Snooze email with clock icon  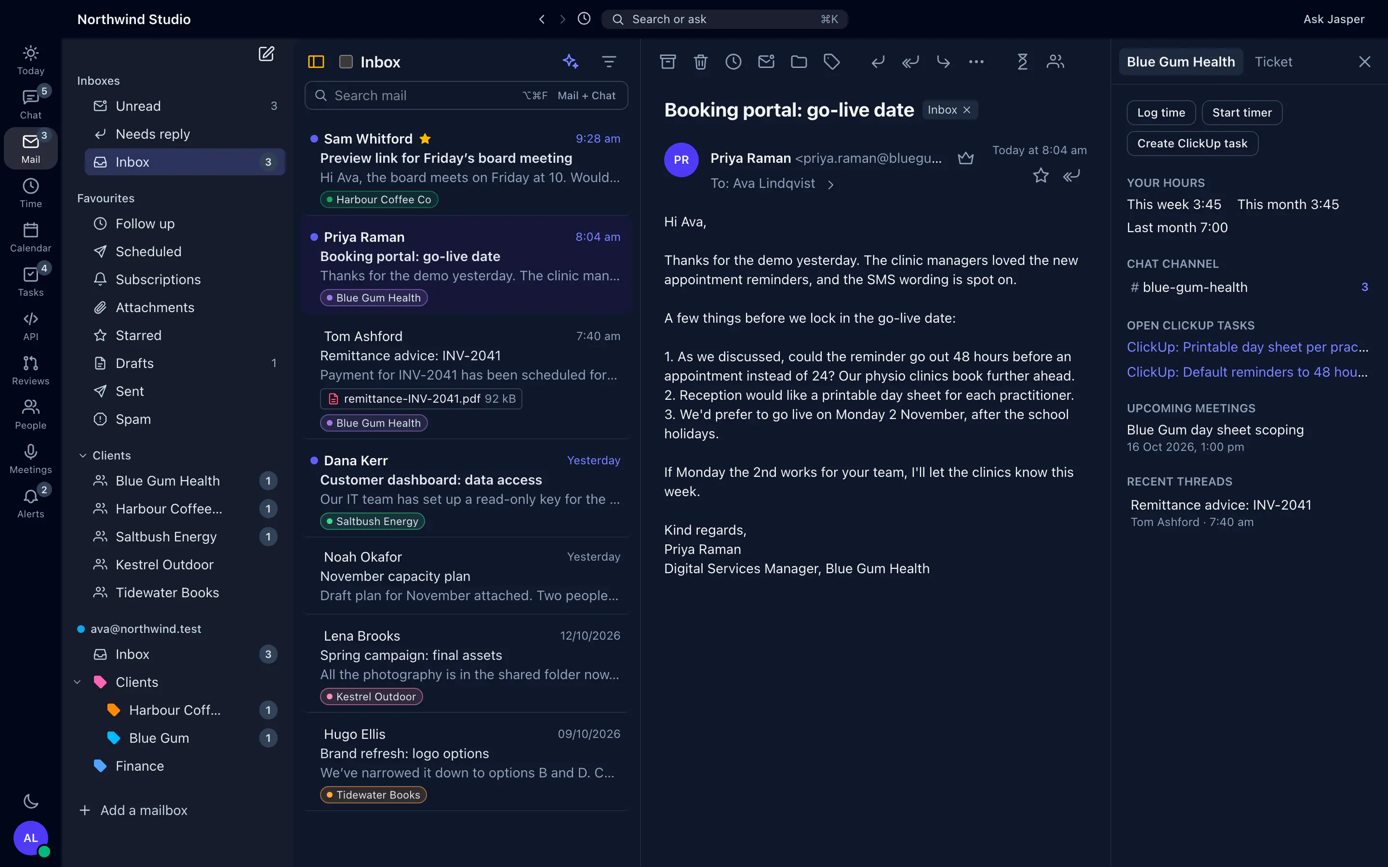pyautogui.click(x=733, y=61)
